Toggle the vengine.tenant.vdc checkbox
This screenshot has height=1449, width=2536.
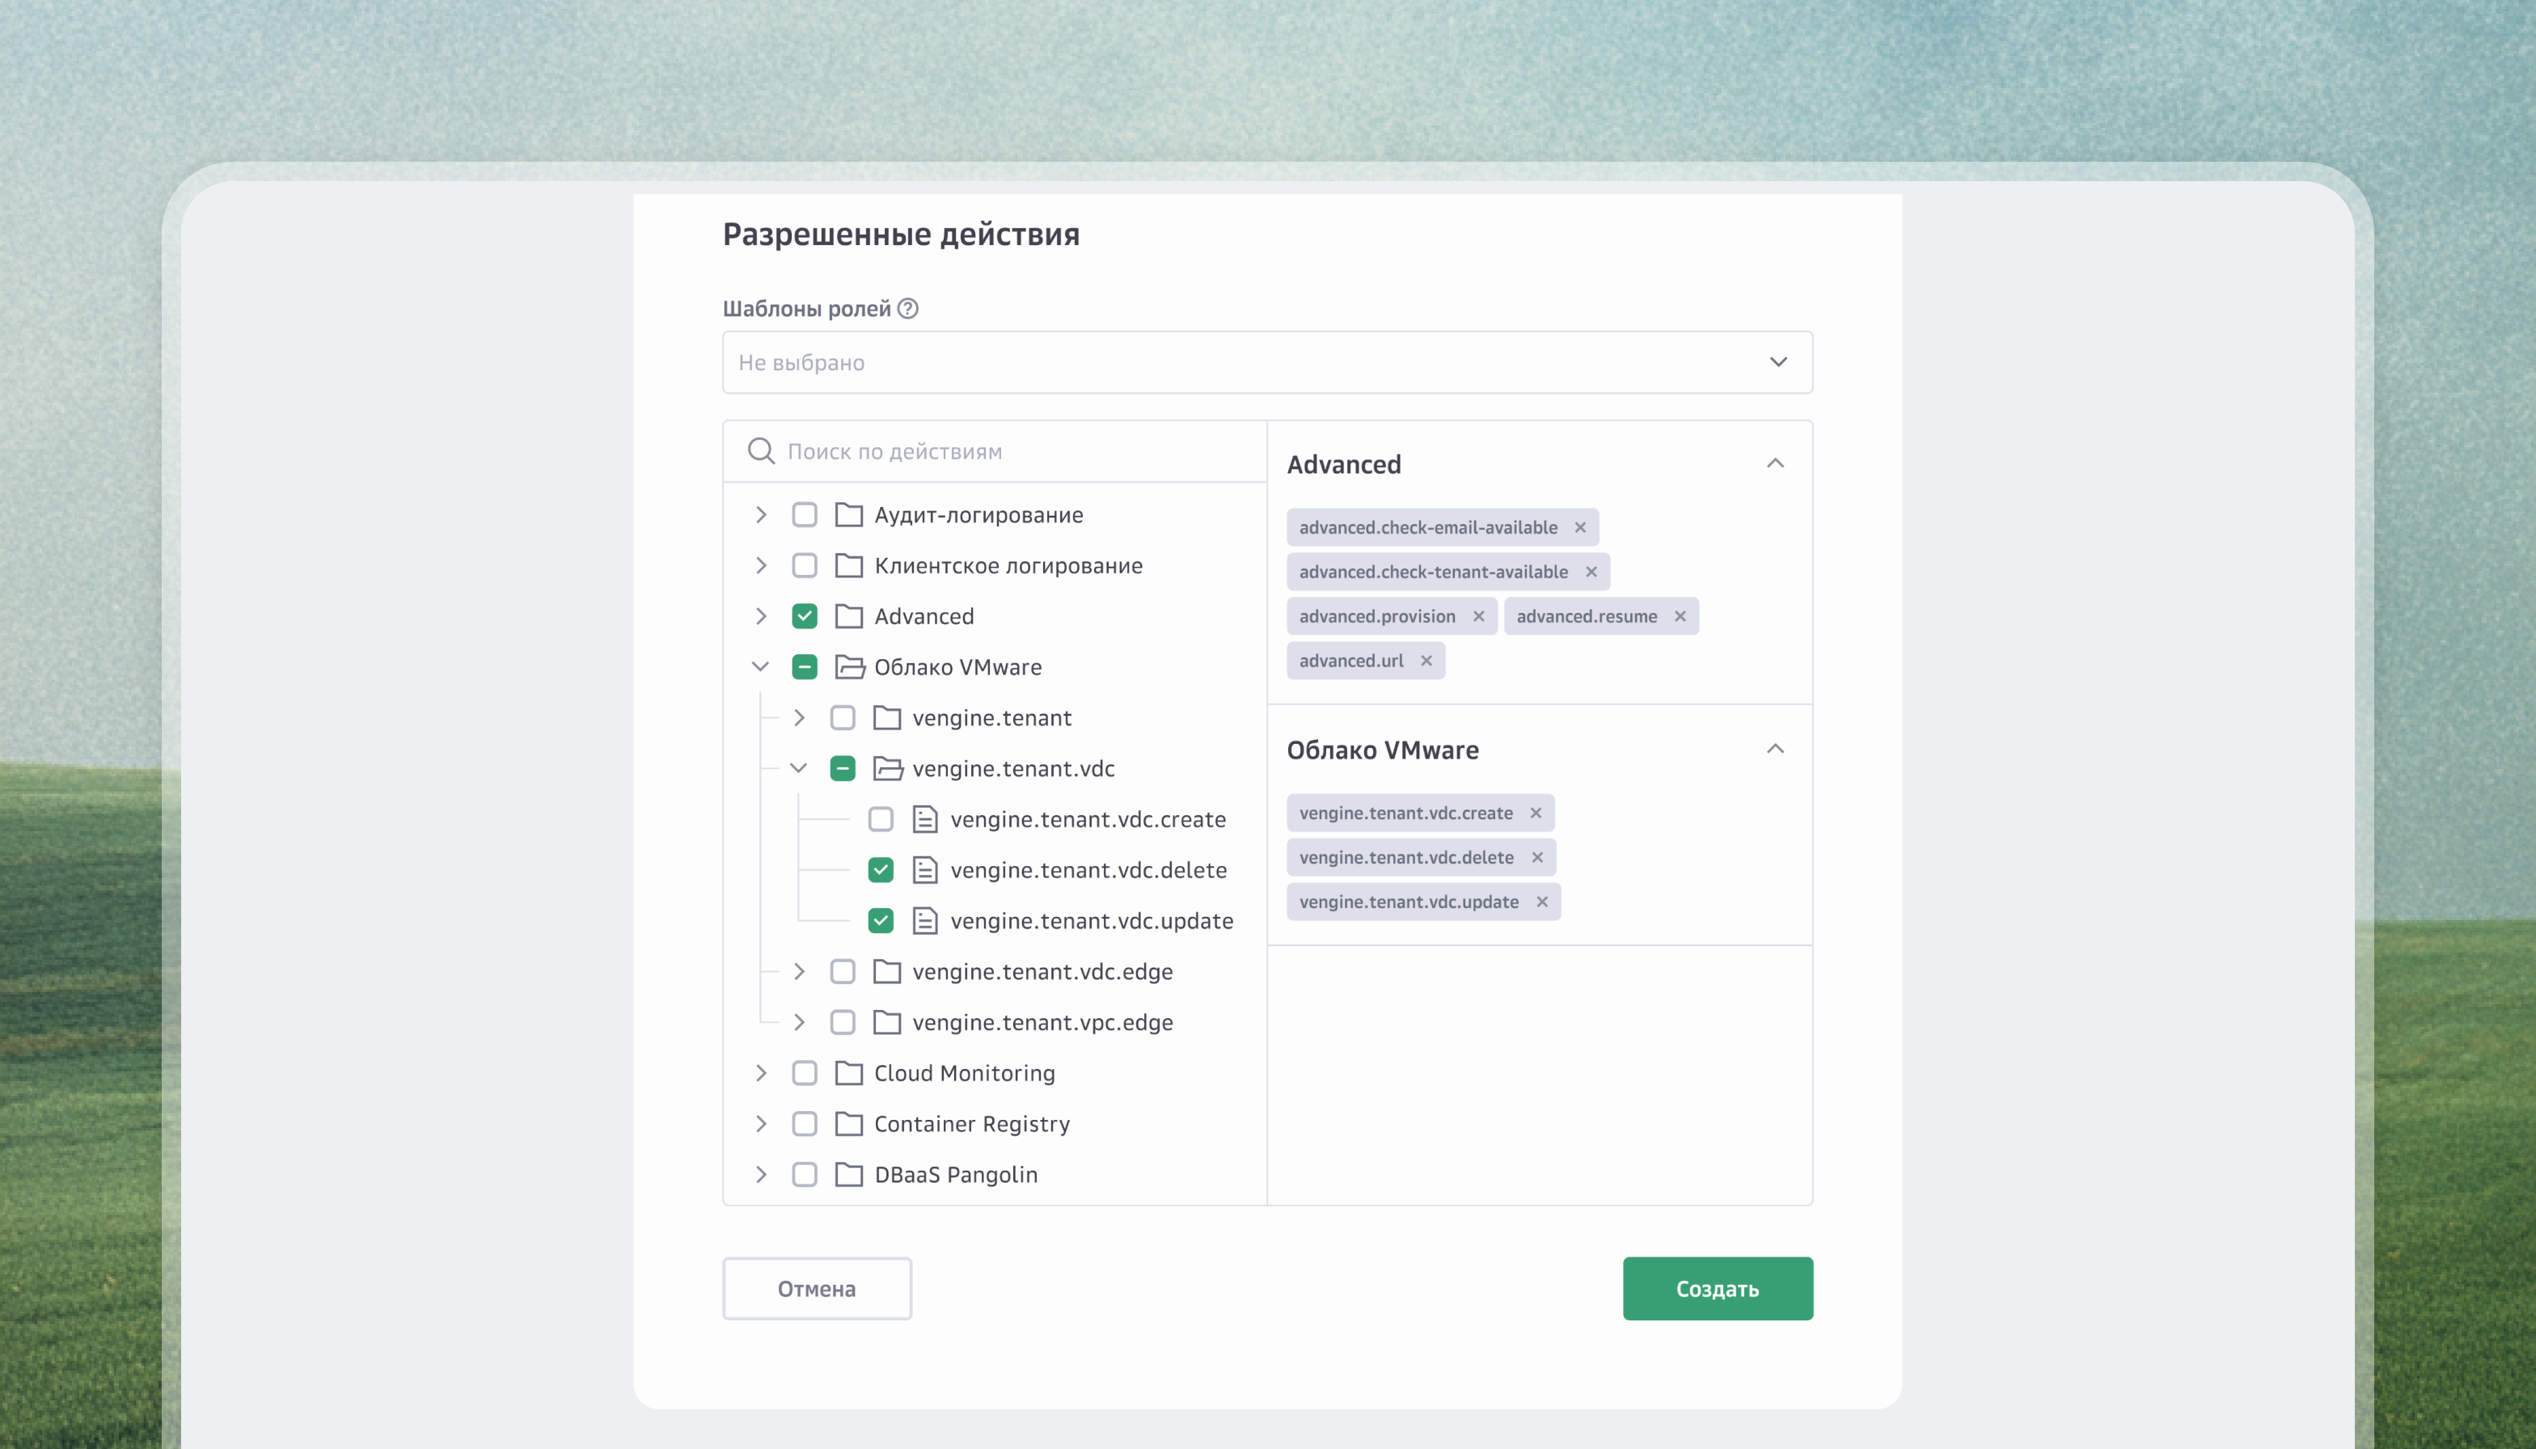point(843,768)
